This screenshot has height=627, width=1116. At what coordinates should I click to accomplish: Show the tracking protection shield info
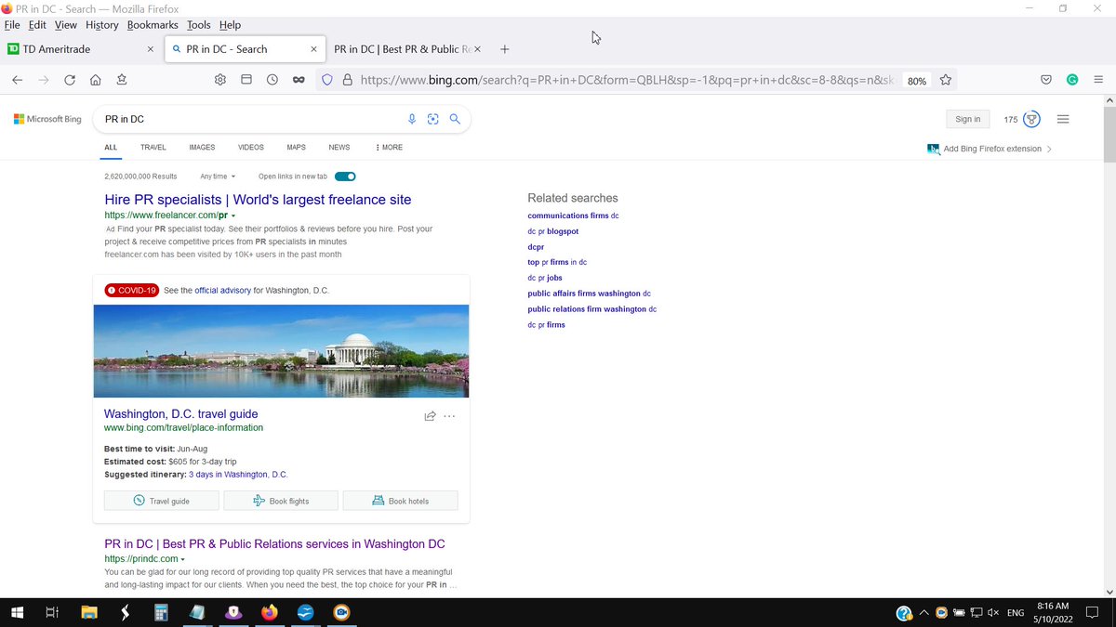pyautogui.click(x=326, y=80)
